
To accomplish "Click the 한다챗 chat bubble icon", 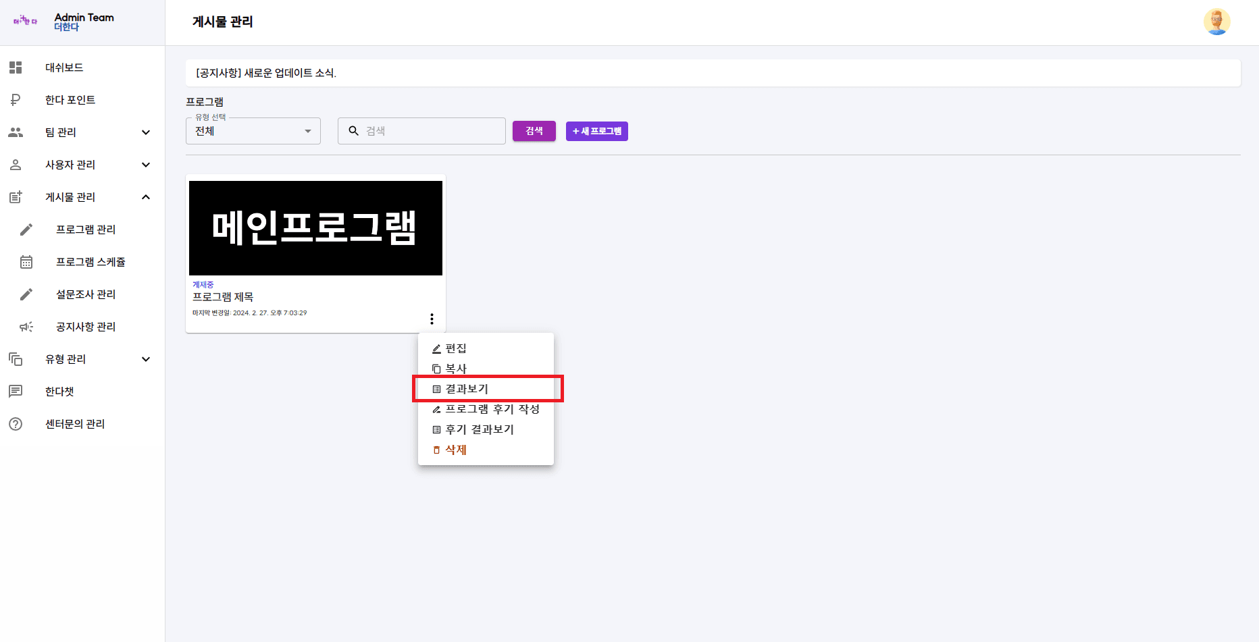I will [16, 392].
